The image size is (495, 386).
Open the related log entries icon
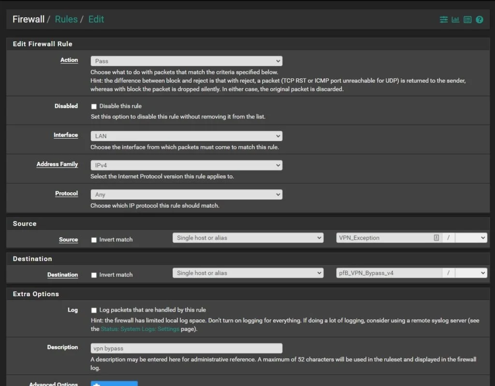[x=467, y=20]
